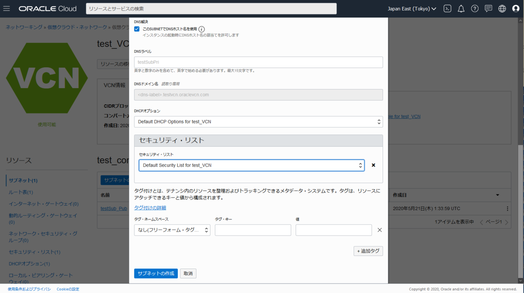Open the DHCP options dropdown
The image size is (524, 293).
(x=259, y=122)
